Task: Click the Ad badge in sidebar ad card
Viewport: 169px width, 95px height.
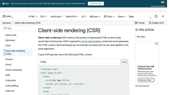Action: coord(156,44)
